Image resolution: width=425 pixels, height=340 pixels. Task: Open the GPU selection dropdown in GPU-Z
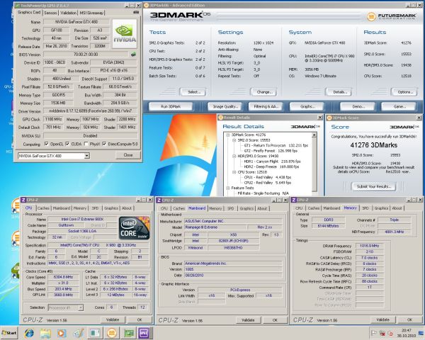[86, 156]
